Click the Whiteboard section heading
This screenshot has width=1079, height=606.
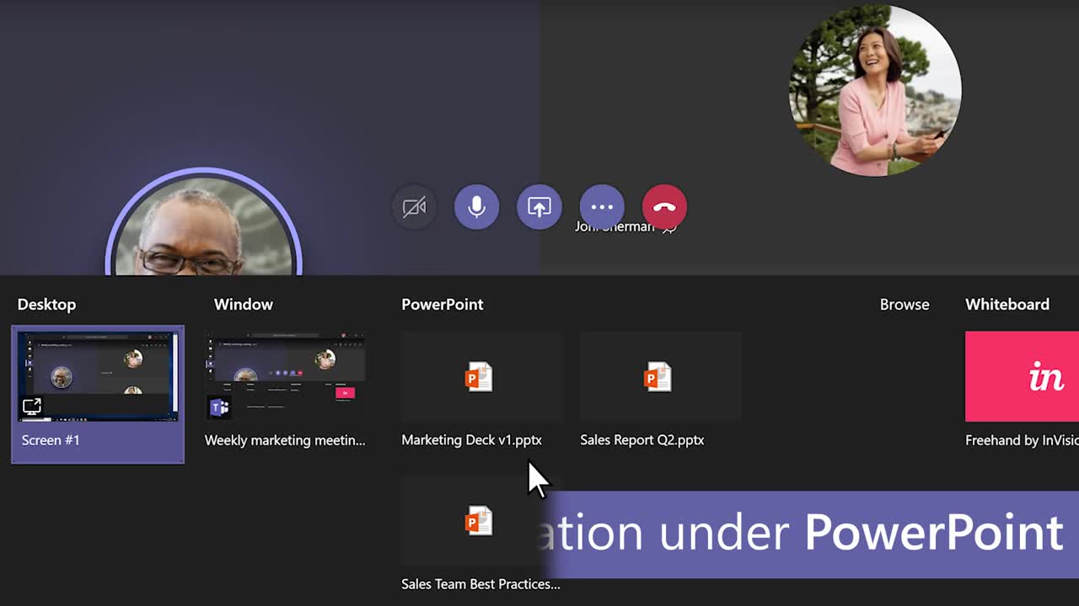pos(1007,305)
